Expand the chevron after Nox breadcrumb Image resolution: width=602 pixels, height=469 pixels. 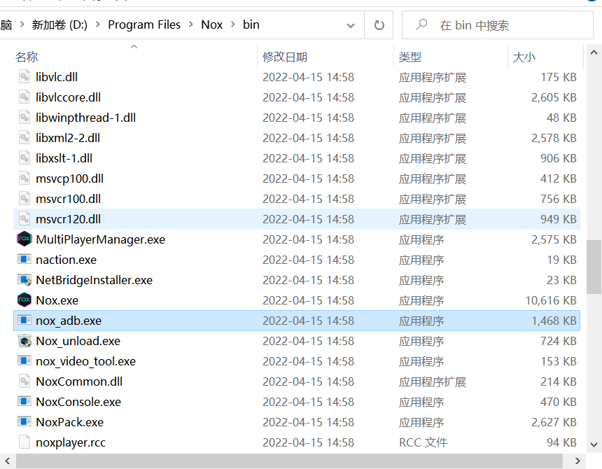tap(232, 24)
